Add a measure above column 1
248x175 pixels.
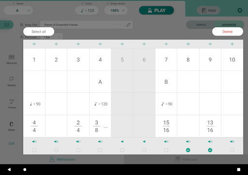(34, 44)
